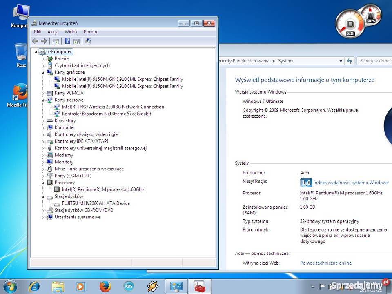Viewport: 392px width, 294px height.
Task: Open the Akcja menu
Action: pos(53,32)
